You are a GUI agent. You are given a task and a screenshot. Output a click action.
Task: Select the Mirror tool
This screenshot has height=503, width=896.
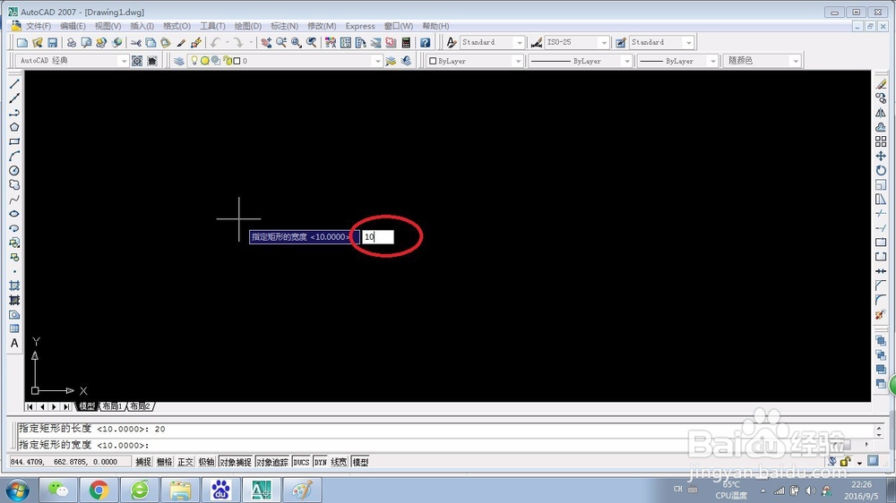(x=881, y=113)
